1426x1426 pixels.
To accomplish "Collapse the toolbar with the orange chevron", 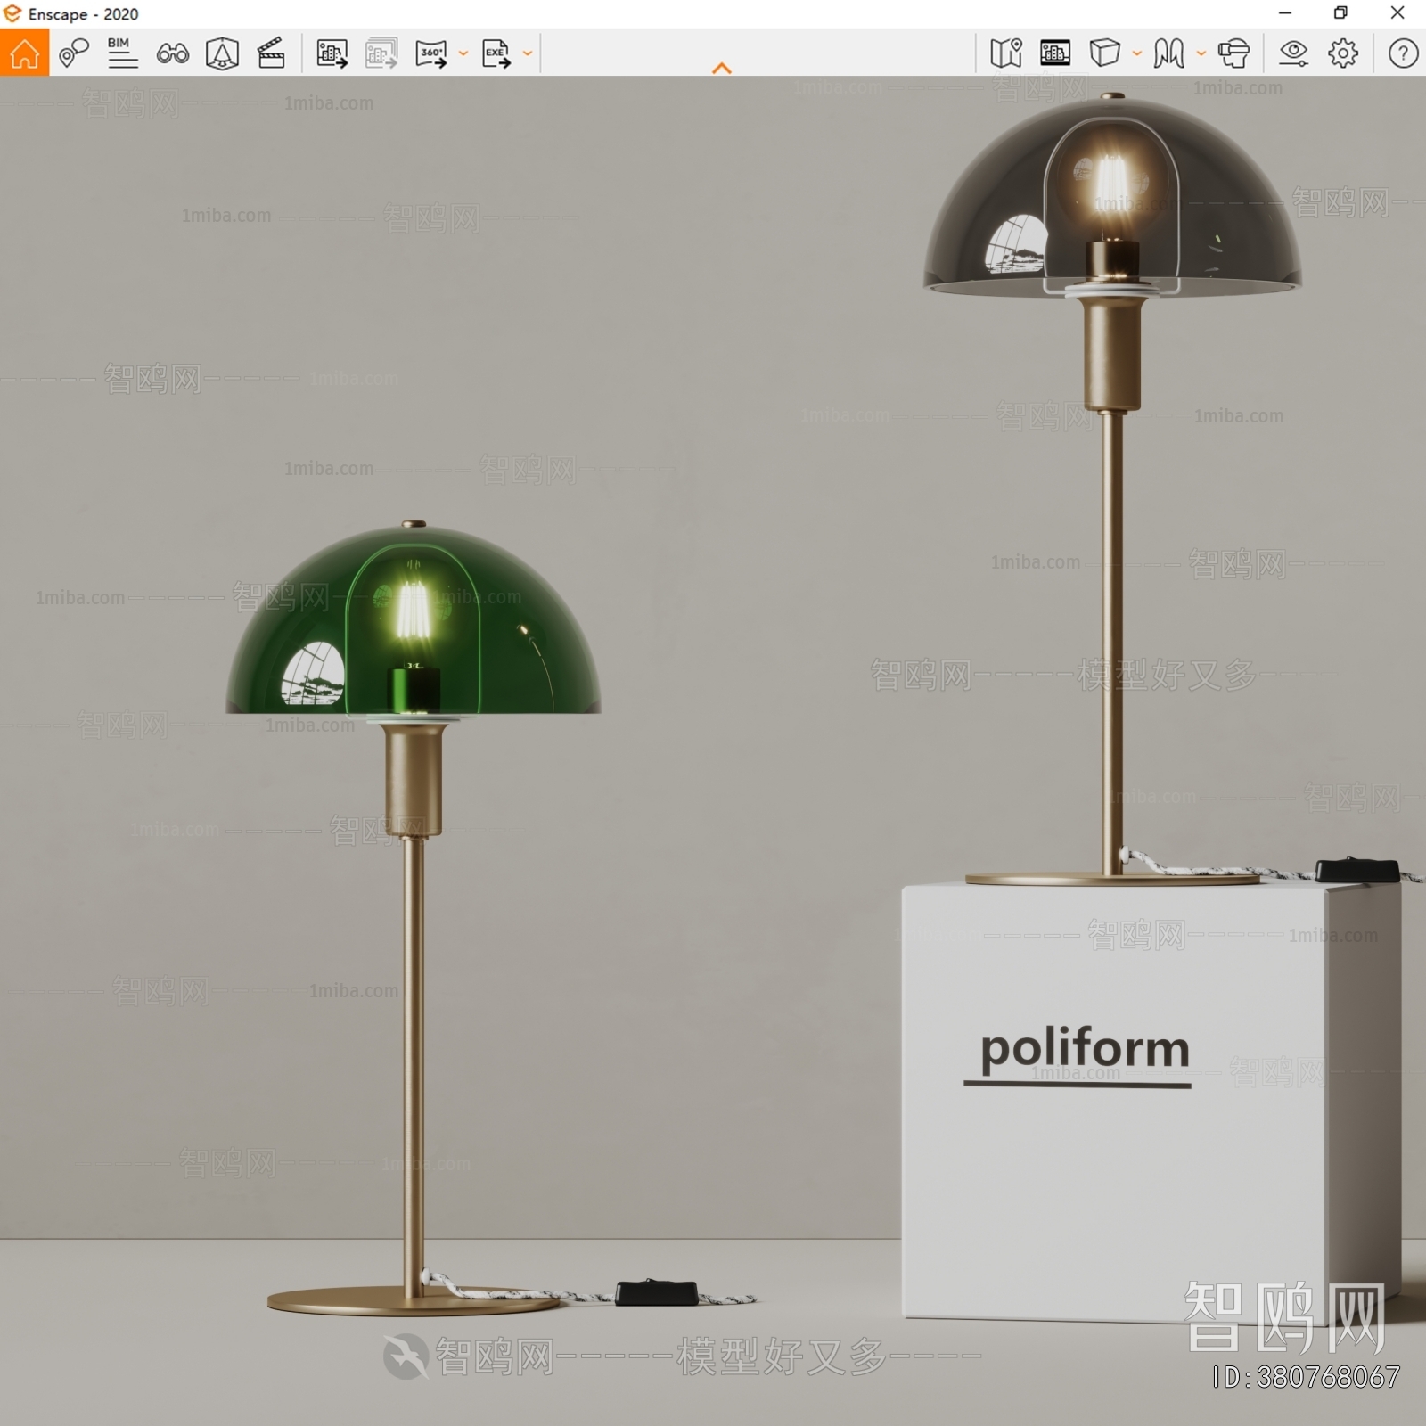I will pyautogui.click(x=722, y=68).
